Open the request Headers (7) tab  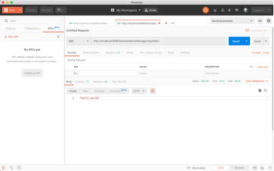coord(113,53)
